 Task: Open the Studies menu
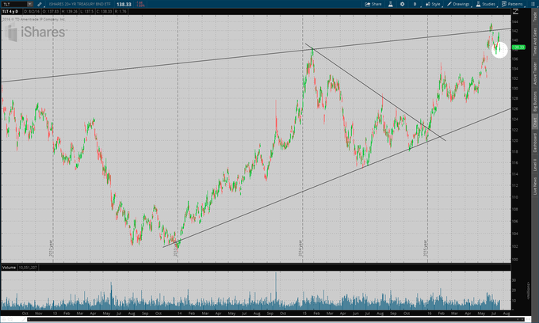pyautogui.click(x=486, y=4)
